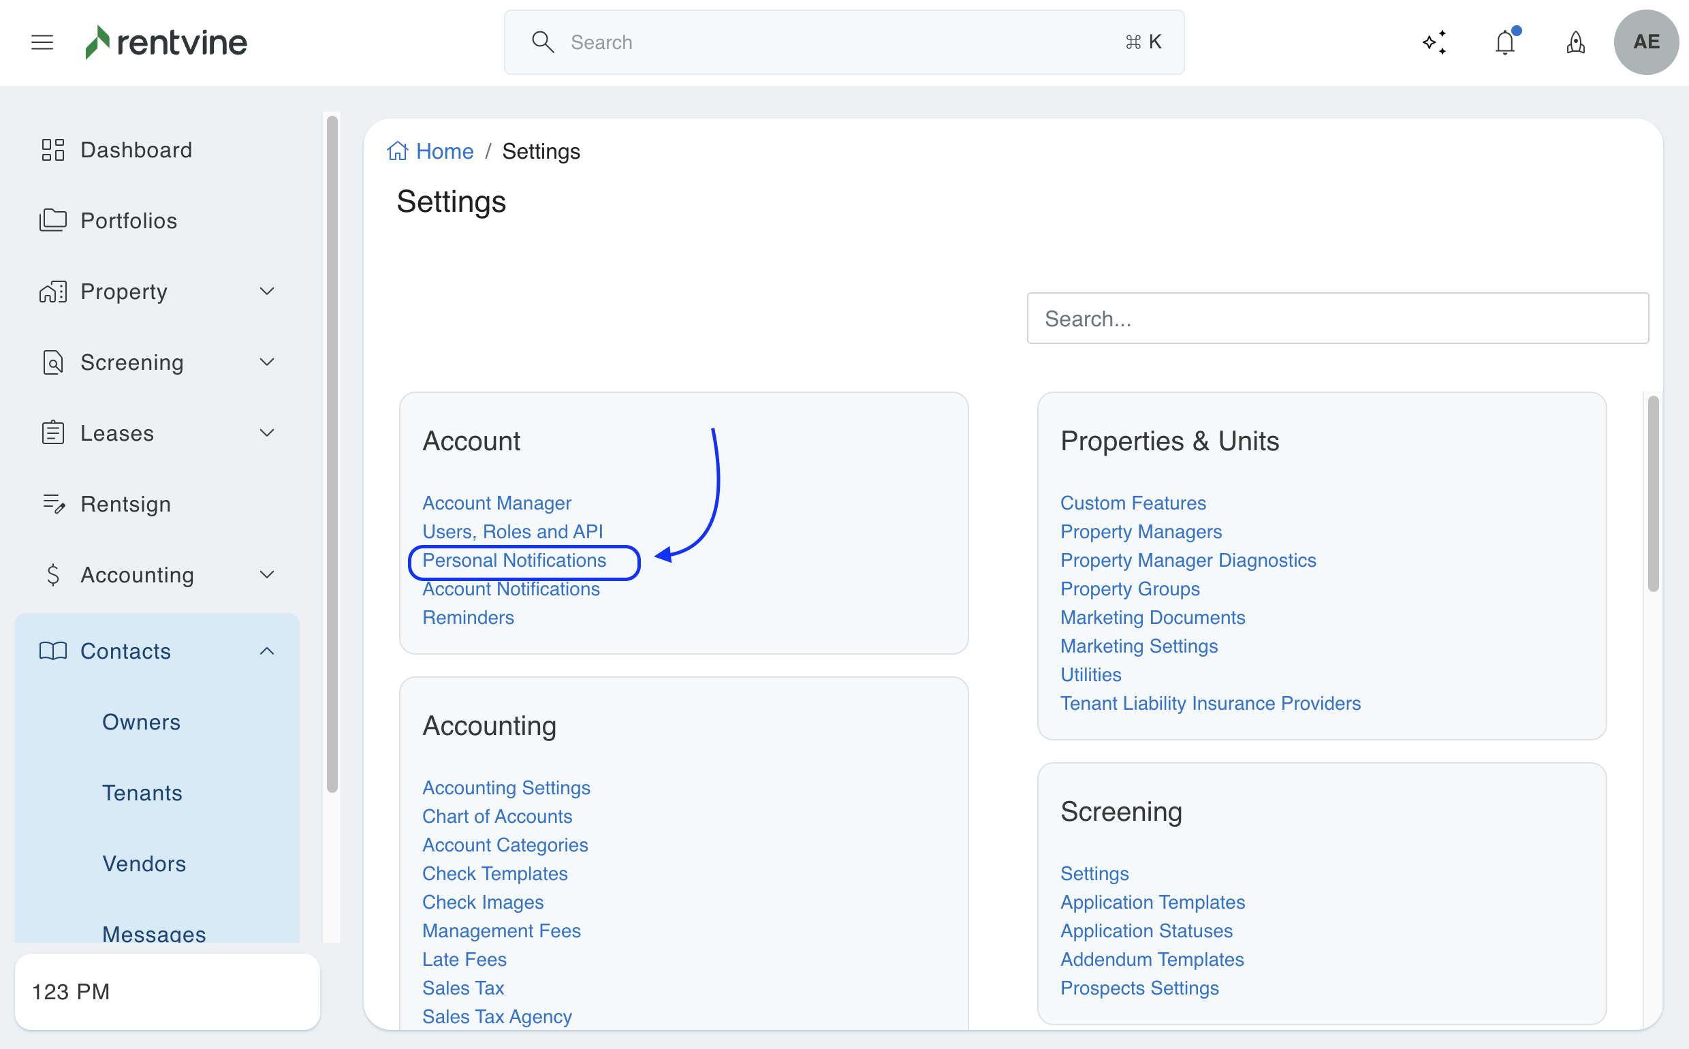This screenshot has height=1049, width=1689.
Task: Click the rocket icon in header
Action: click(1576, 42)
